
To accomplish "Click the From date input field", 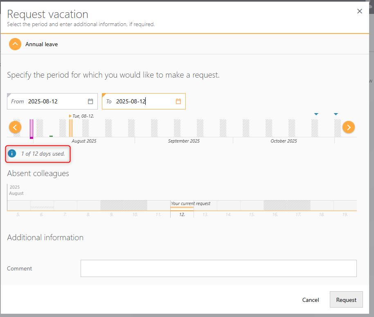I will click(55, 101).
